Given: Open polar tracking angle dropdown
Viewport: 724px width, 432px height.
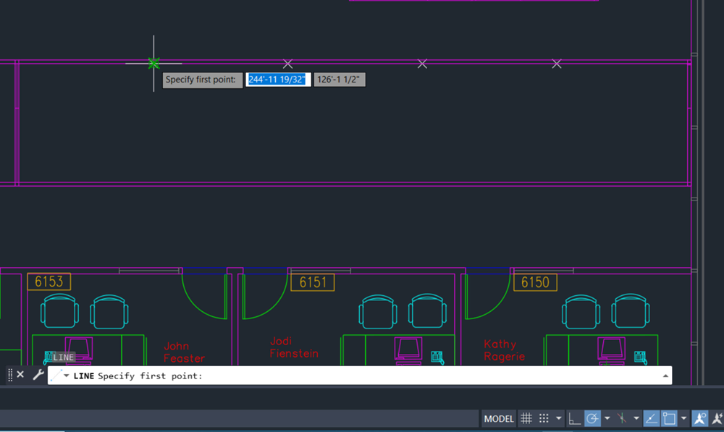Looking at the screenshot, I should click(x=607, y=419).
